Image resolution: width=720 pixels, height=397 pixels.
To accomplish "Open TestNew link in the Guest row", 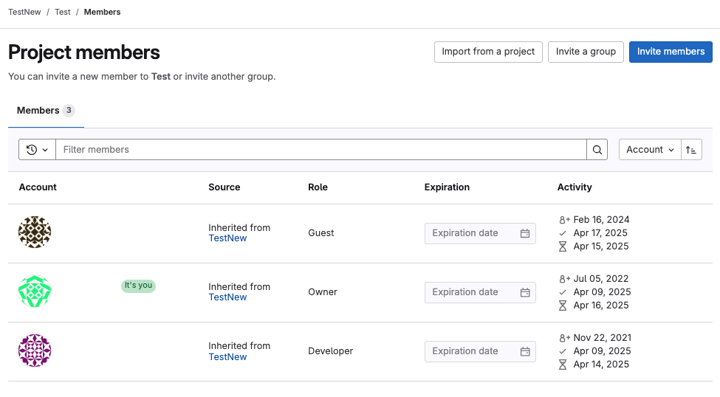I will [227, 238].
